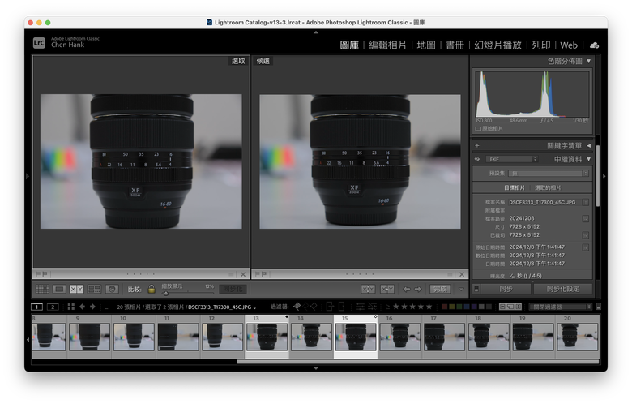
Task: Hide the filmstrip with bottom triangle
Action: click(316, 368)
